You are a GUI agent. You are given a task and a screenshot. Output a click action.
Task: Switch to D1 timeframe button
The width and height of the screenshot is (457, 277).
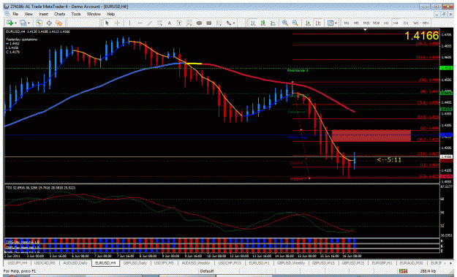[406, 23]
